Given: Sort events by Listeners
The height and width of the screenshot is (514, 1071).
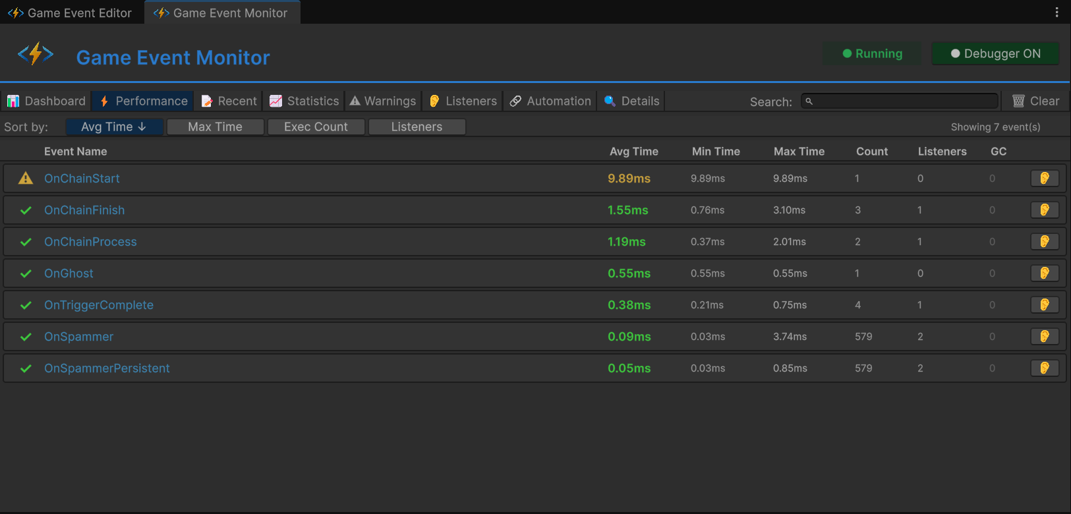Looking at the screenshot, I should 417,127.
